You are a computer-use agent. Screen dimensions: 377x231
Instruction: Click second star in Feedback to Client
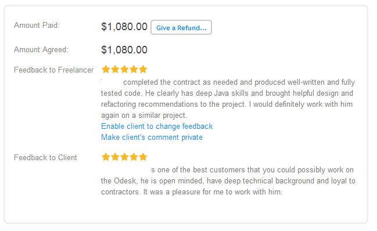(x=115, y=157)
